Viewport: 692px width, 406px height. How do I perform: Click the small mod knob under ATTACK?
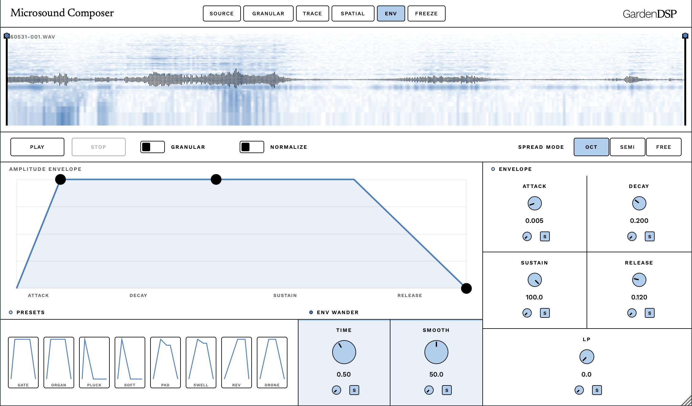(527, 236)
